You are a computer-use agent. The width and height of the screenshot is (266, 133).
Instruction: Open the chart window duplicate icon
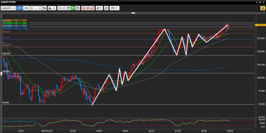coord(106,8)
